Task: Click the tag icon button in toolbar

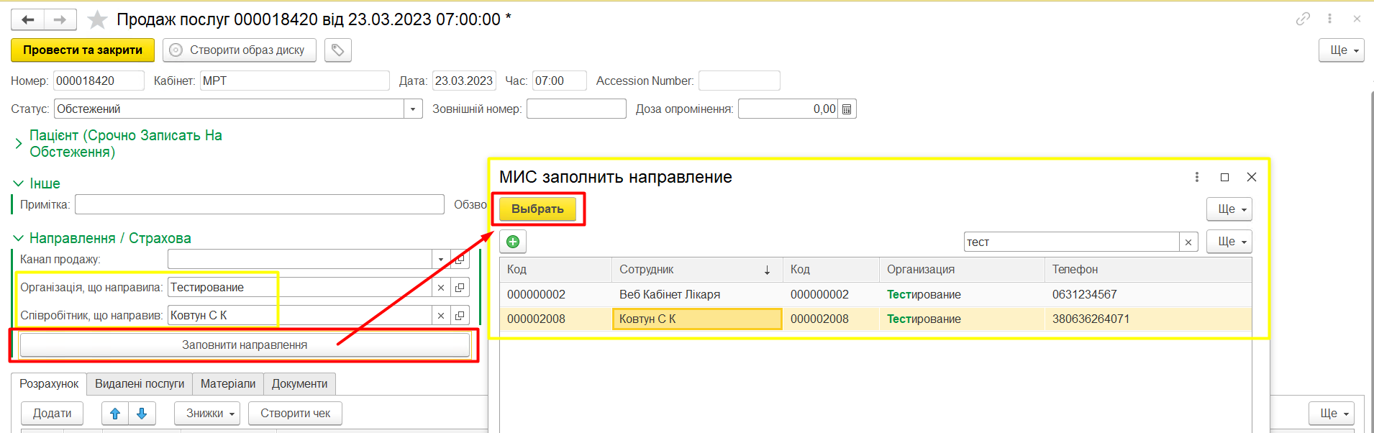Action: click(x=337, y=50)
